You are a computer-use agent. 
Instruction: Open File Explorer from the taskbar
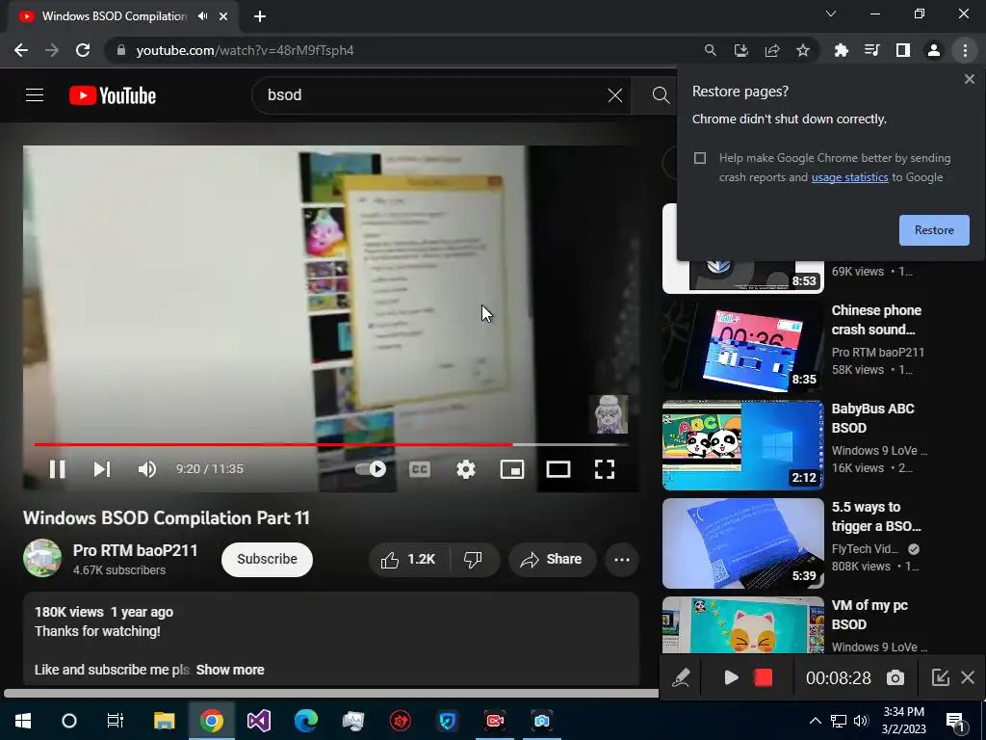(x=164, y=721)
